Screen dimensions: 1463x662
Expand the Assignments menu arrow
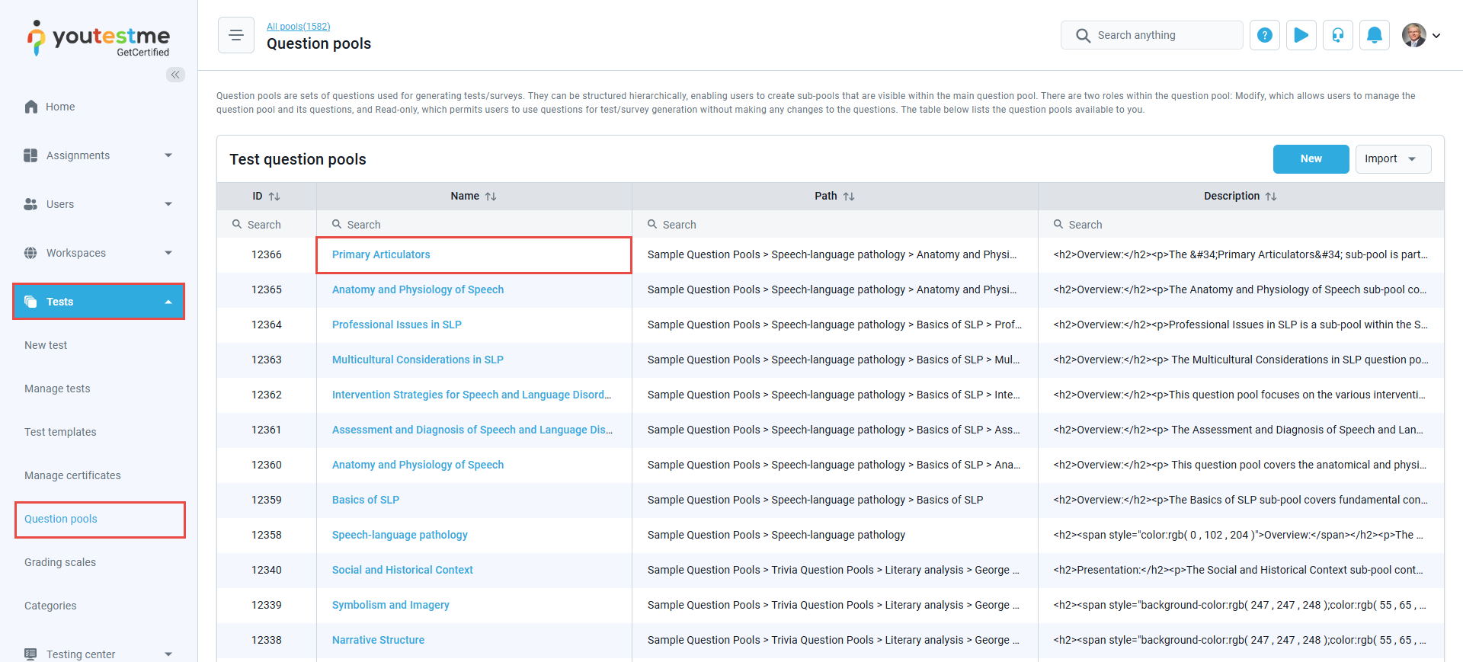[x=168, y=155]
